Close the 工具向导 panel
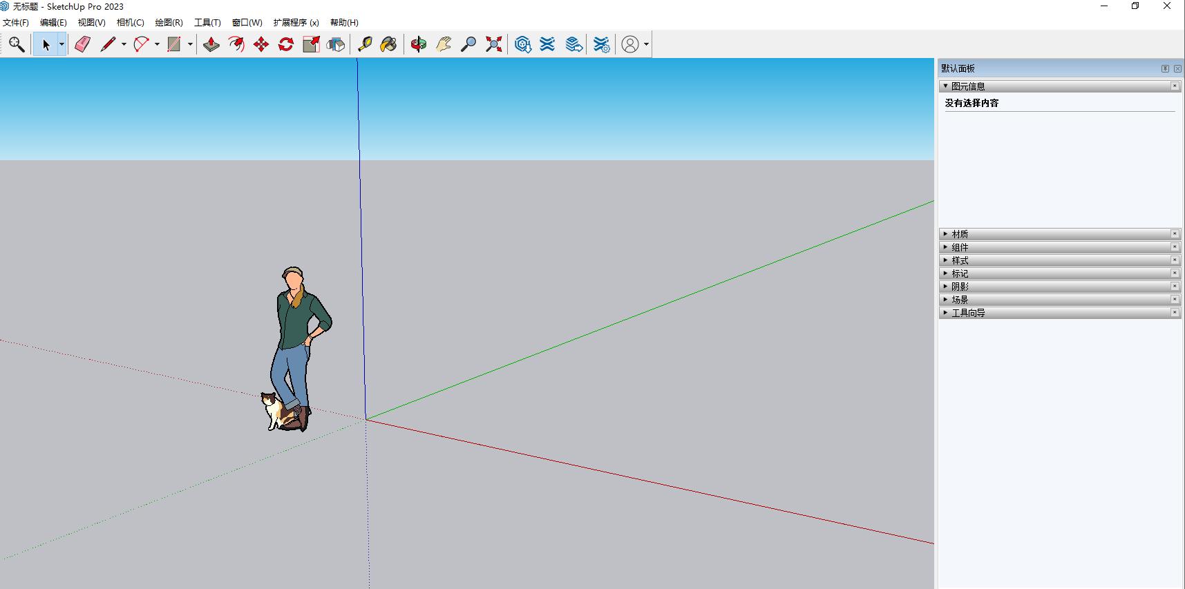The width and height of the screenshot is (1185, 589). 1175,313
